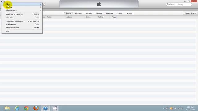This screenshot has width=198, height=111.
Task: Launch Firefox from taskbar
Action: tap(36, 108)
